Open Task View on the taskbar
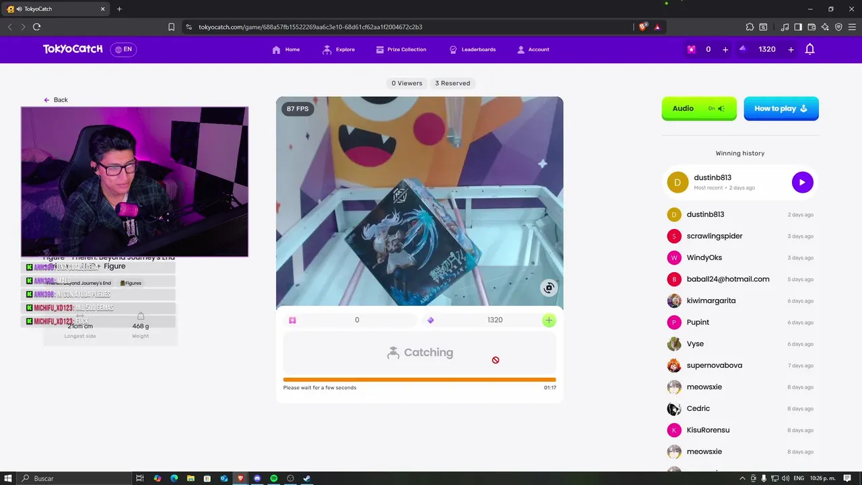The width and height of the screenshot is (862, 485). pyautogui.click(x=139, y=478)
